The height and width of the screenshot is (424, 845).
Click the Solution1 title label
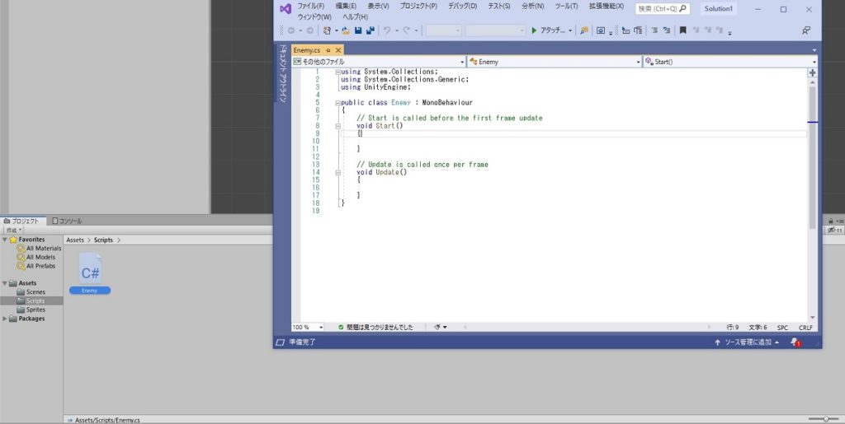tap(719, 9)
